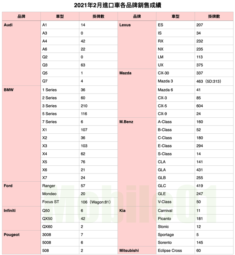Click the Mitsubishi brand label
This screenshot has height=255, width=235.
click(129, 250)
